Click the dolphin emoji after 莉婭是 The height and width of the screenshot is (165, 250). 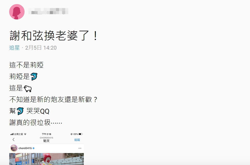34,76
